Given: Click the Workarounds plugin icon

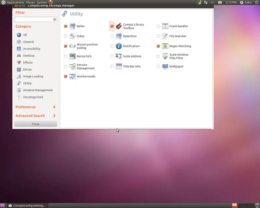Looking at the screenshot, I should 72,76.
